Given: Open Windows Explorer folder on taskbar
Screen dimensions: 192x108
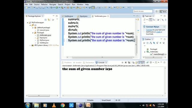Looking at the screenshot, I should [x=36, y=105].
